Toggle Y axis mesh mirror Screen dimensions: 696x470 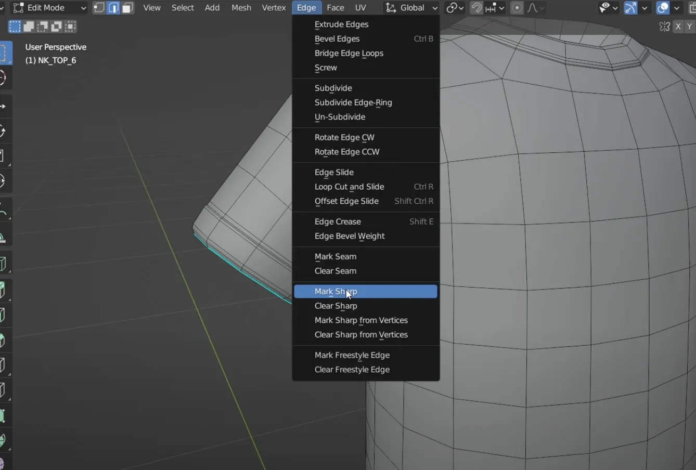click(690, 27)
